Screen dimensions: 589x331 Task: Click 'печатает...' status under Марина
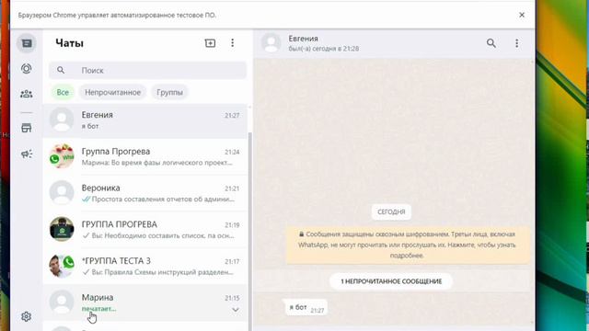pos(98,309)
